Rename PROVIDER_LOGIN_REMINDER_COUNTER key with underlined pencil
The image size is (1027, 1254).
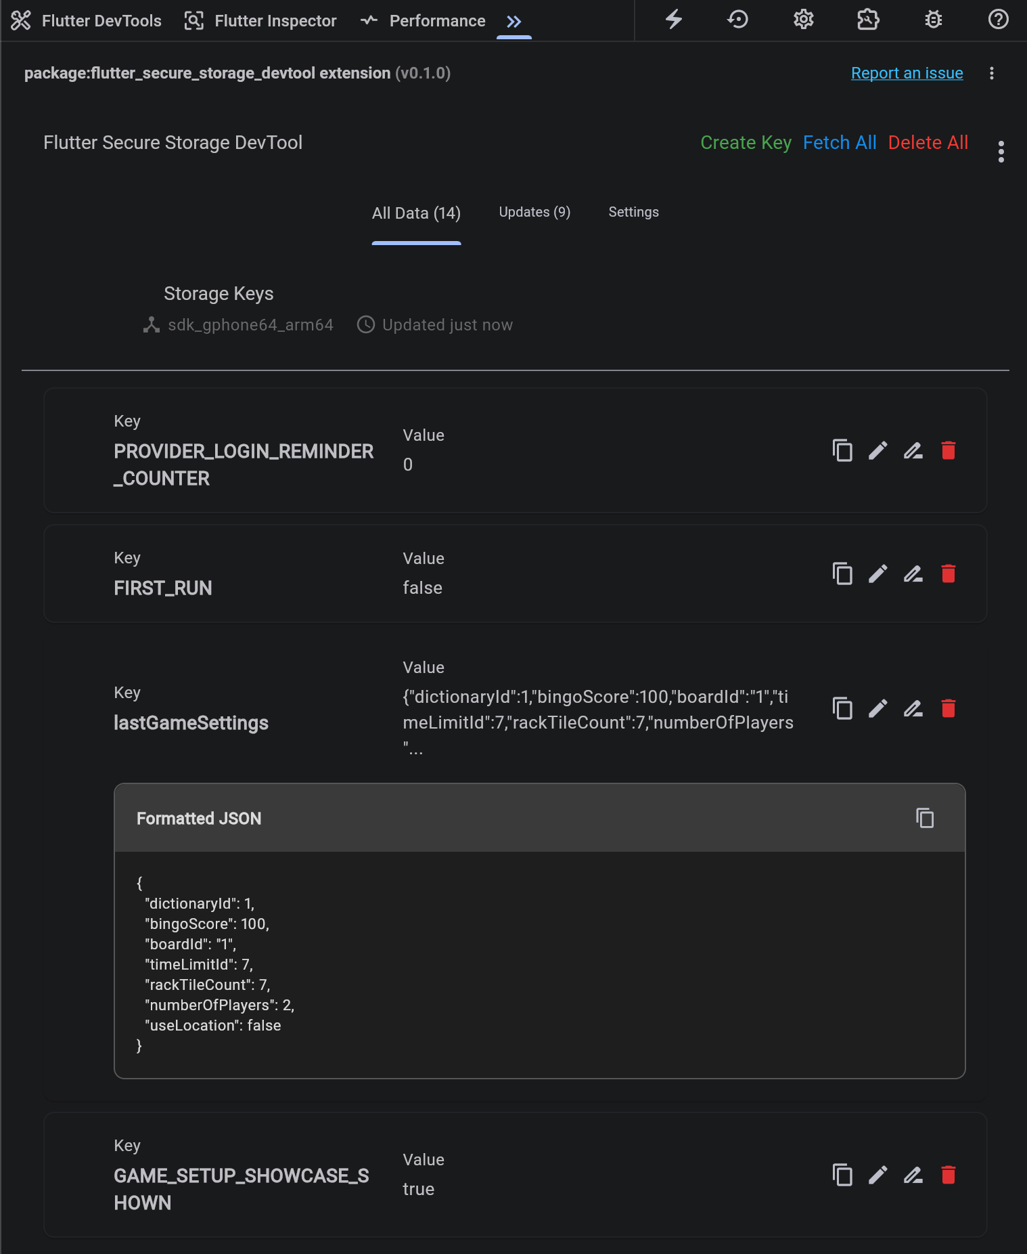[913, 450]
